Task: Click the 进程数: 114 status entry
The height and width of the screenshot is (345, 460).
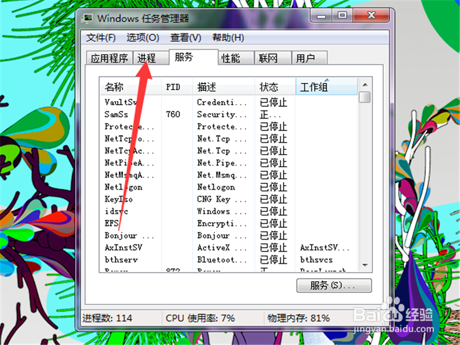Action: (x=108, y=318)
